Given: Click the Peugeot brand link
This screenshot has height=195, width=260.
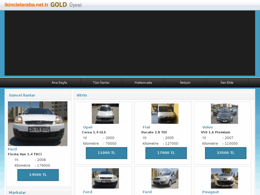Looking at the screenshot, I should click(210, 192).
